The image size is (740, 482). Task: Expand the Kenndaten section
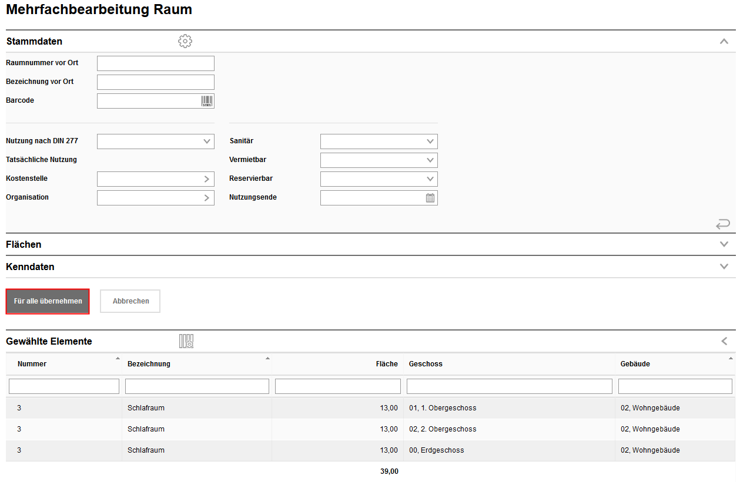(x=724, y=267)
